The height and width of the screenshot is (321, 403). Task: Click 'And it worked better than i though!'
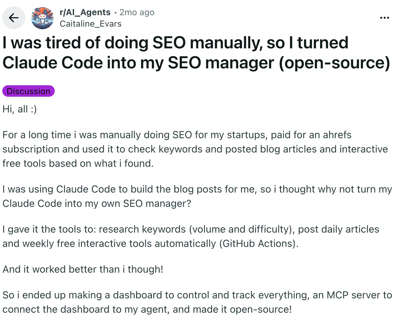83,269
